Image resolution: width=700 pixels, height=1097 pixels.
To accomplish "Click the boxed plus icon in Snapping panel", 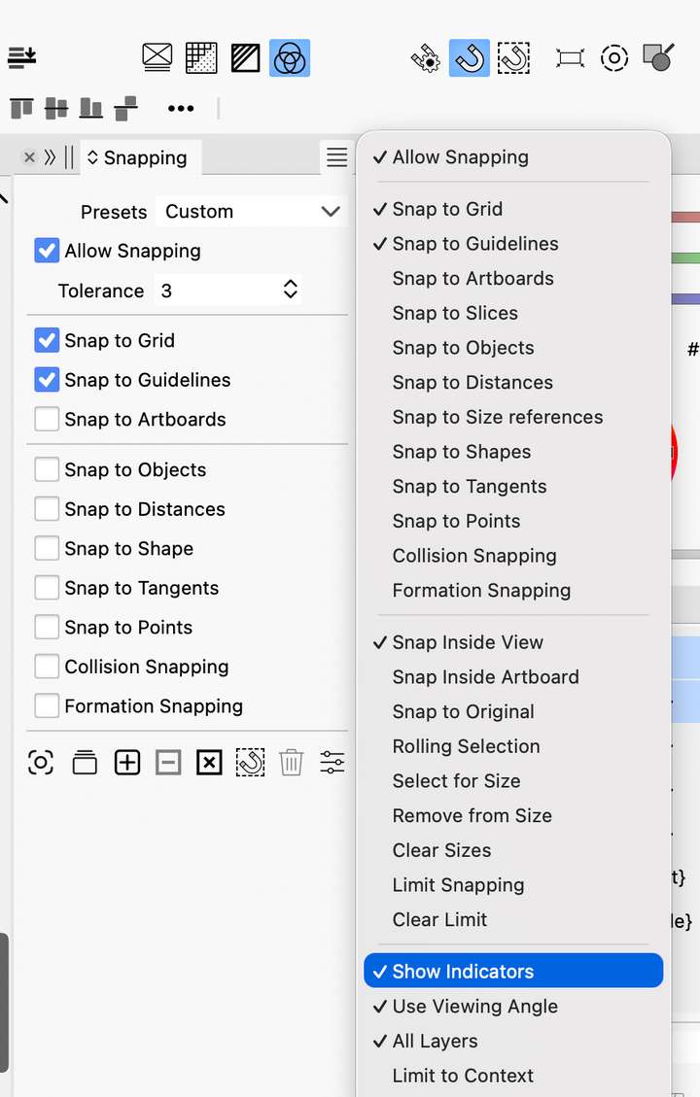I will pyautogui.click(x=127, y=763).
